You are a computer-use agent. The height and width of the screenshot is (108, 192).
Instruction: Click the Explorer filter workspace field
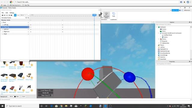click(x=173, y=25)
